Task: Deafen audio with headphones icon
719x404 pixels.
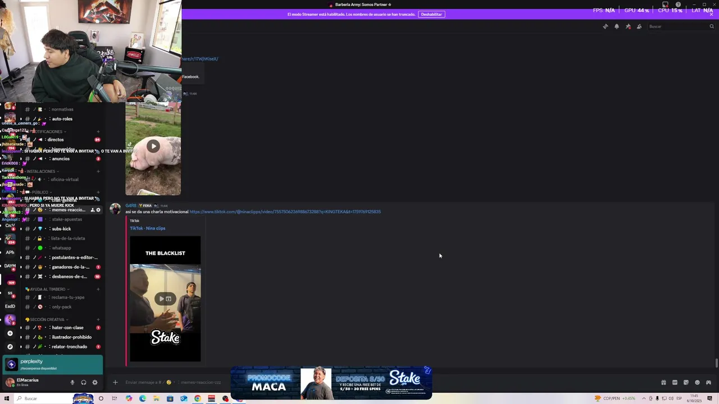Action: (x=84, y=383)
